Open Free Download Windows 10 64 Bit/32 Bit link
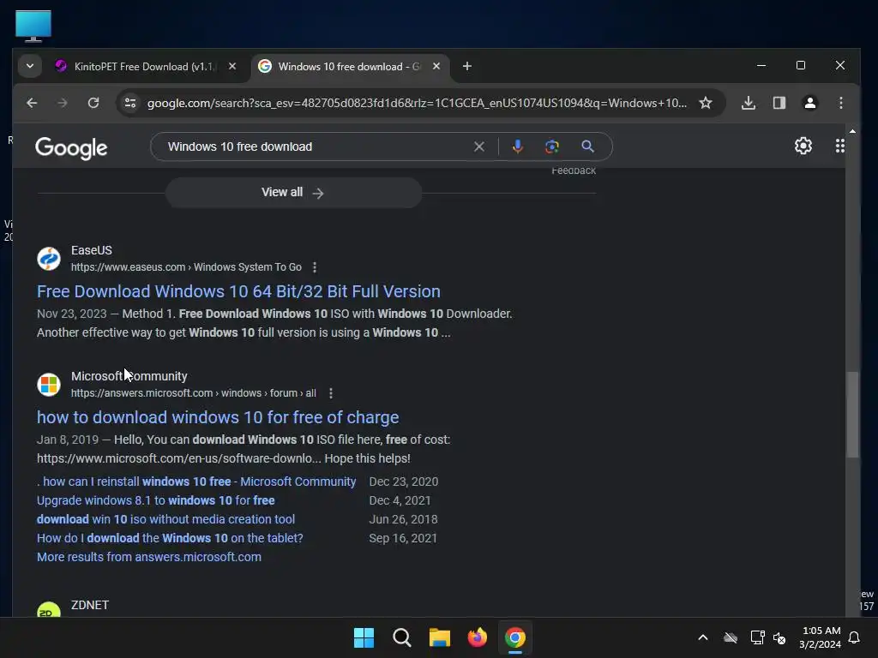 pos(238,291)
